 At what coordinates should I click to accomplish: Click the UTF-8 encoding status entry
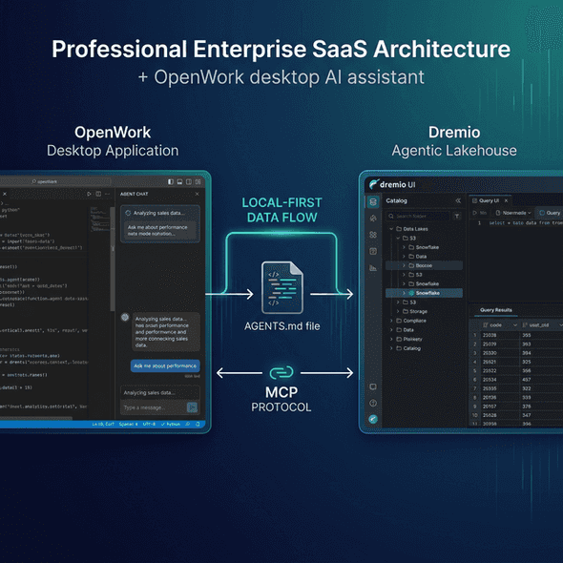[x=150, y=424]
